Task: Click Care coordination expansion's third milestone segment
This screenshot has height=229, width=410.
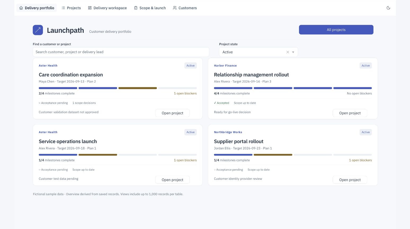Action: point(138,88)
